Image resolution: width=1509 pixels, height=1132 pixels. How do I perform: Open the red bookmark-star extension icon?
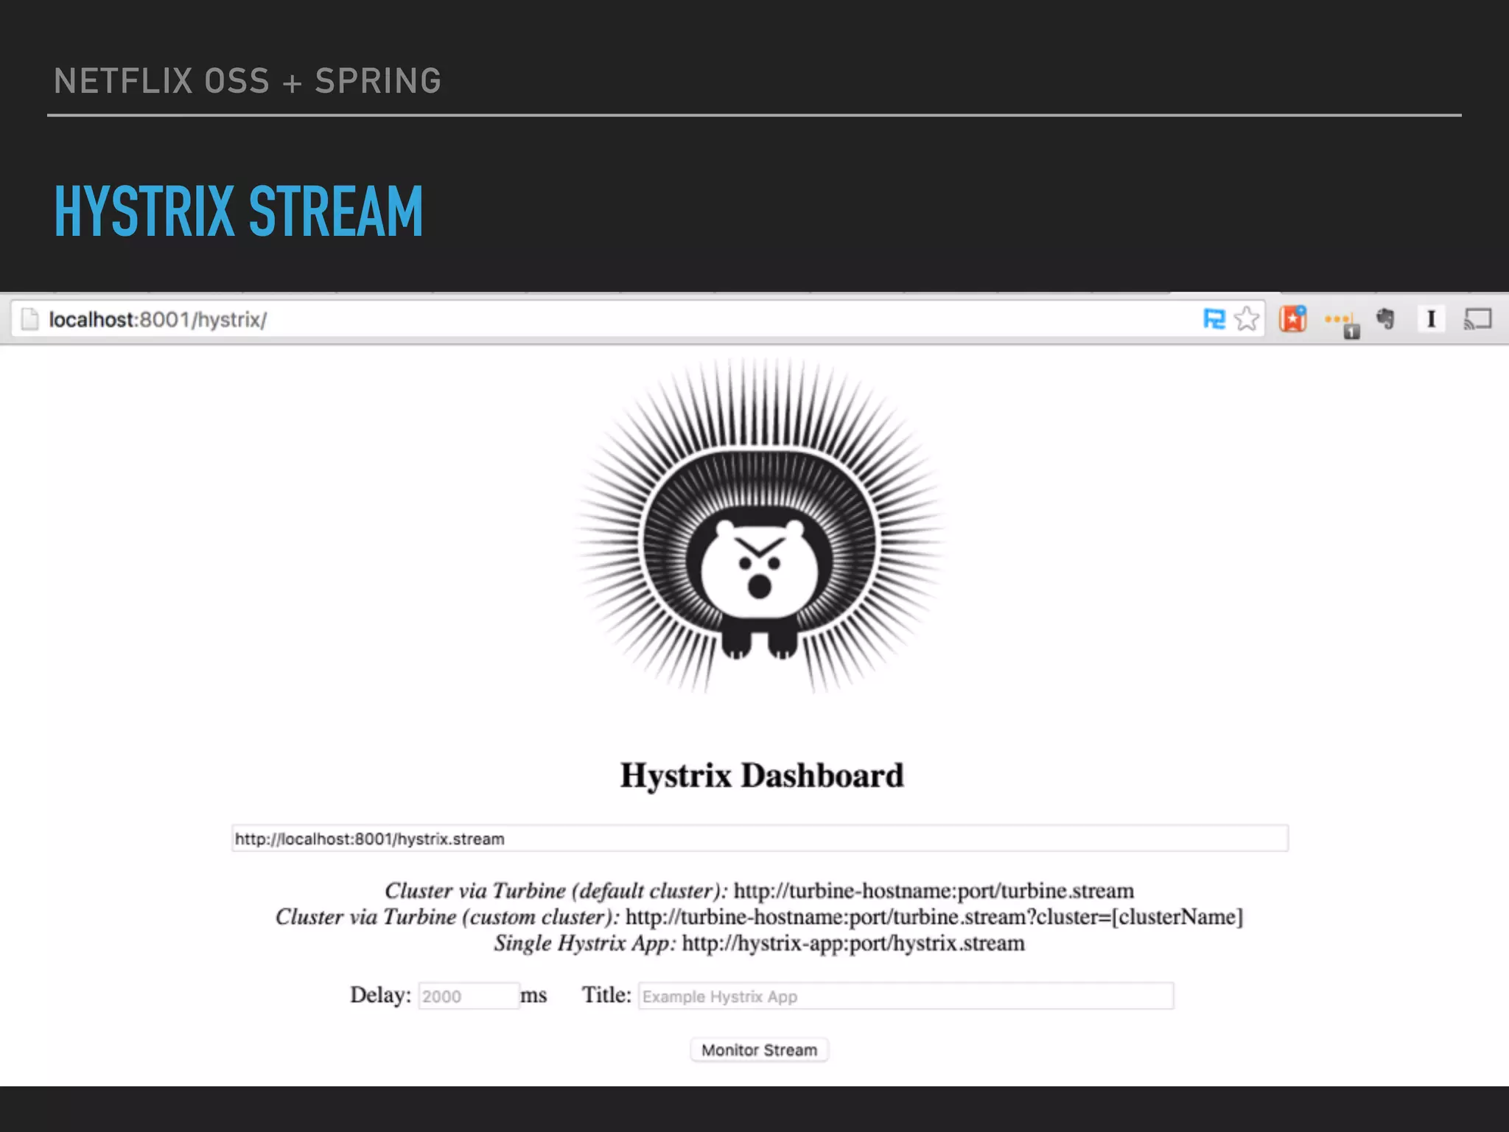tap(1293, 319)
